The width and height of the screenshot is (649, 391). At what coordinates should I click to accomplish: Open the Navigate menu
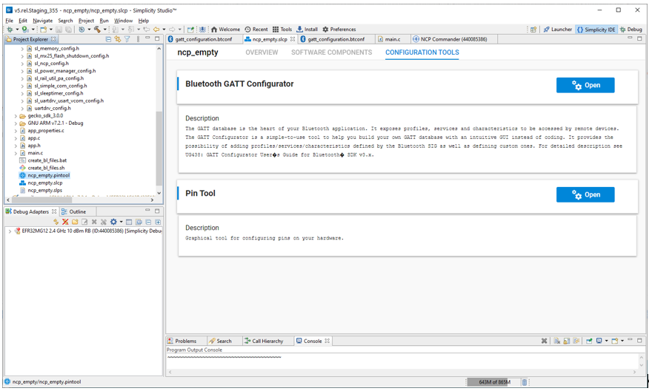42,21
